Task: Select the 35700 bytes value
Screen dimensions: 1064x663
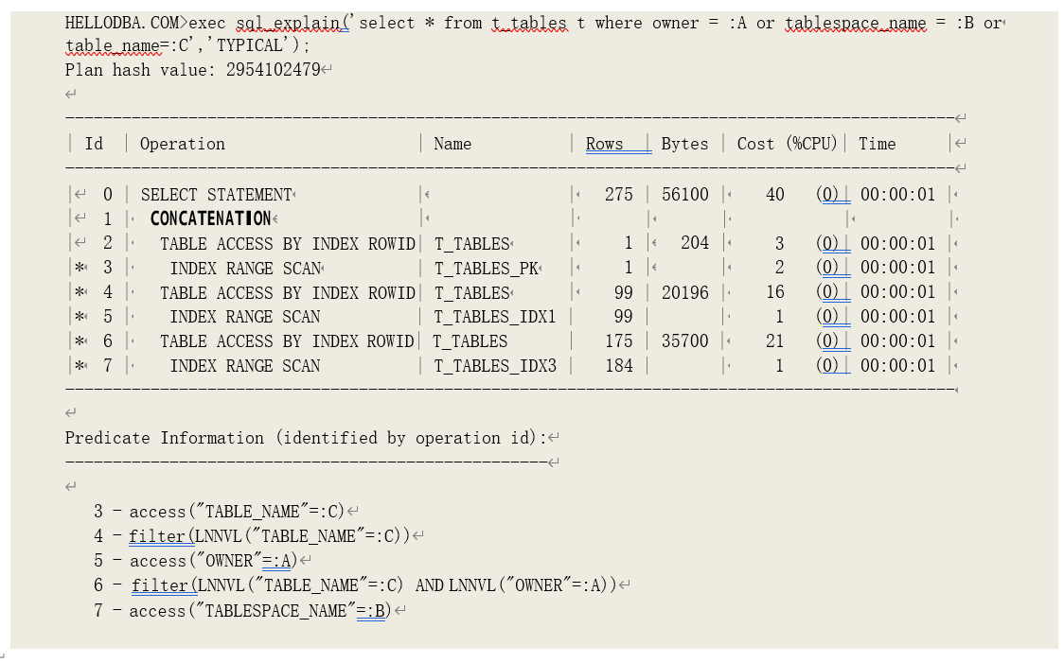Action: (x=684, y=341)
